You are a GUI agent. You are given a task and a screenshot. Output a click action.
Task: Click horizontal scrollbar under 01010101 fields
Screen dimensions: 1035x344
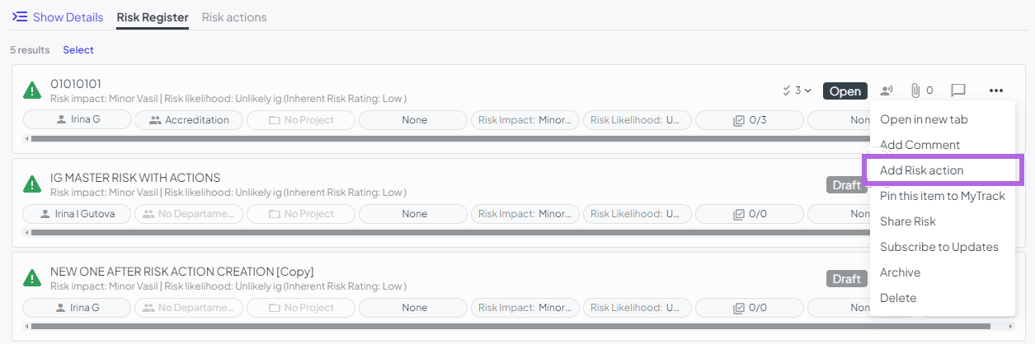pyautogui.click(x=445, y=138)
